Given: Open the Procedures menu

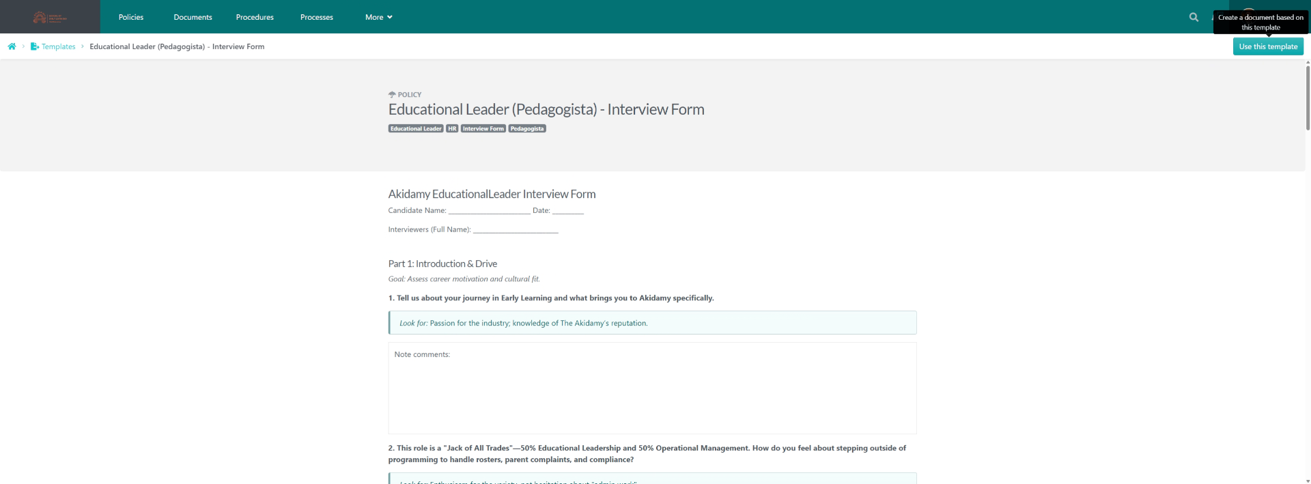Looking at the screenshot, I should 255,17.
